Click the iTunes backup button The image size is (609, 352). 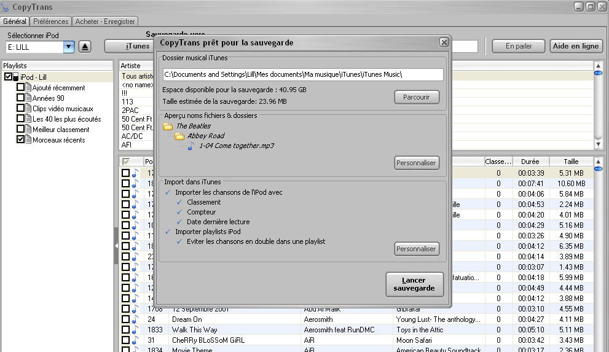tap(130, 46)
